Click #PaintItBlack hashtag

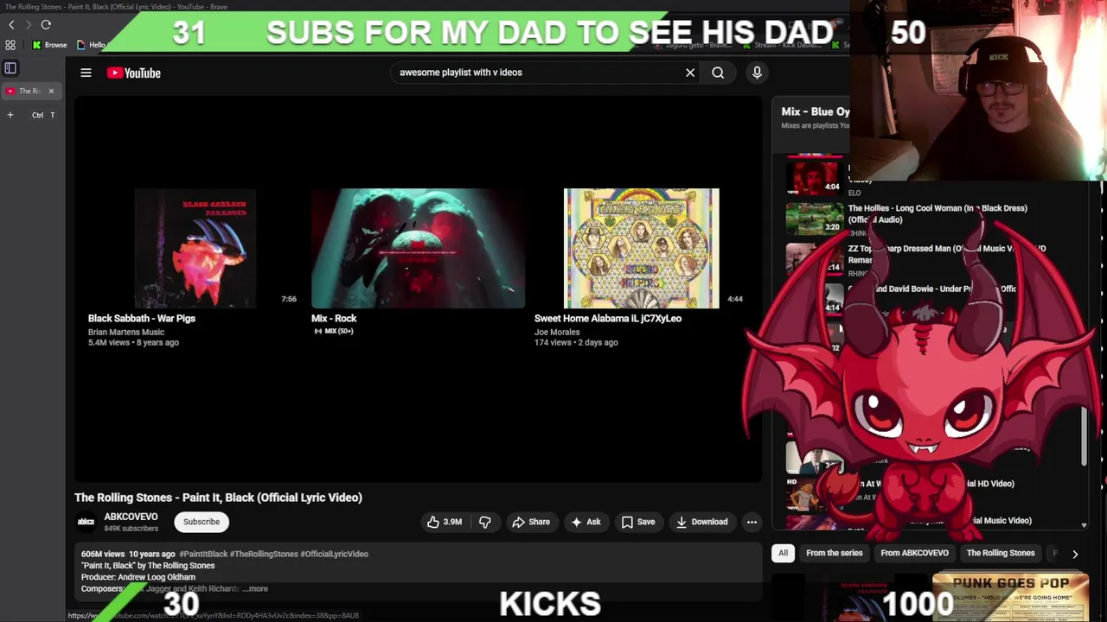[x=202, y=554]
